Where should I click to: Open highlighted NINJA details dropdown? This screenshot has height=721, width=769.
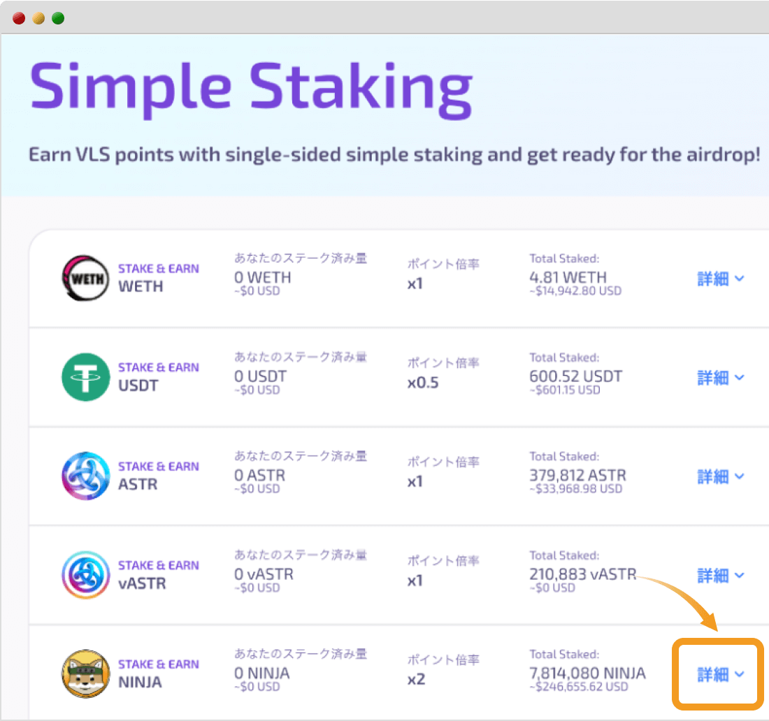(721, 675)
